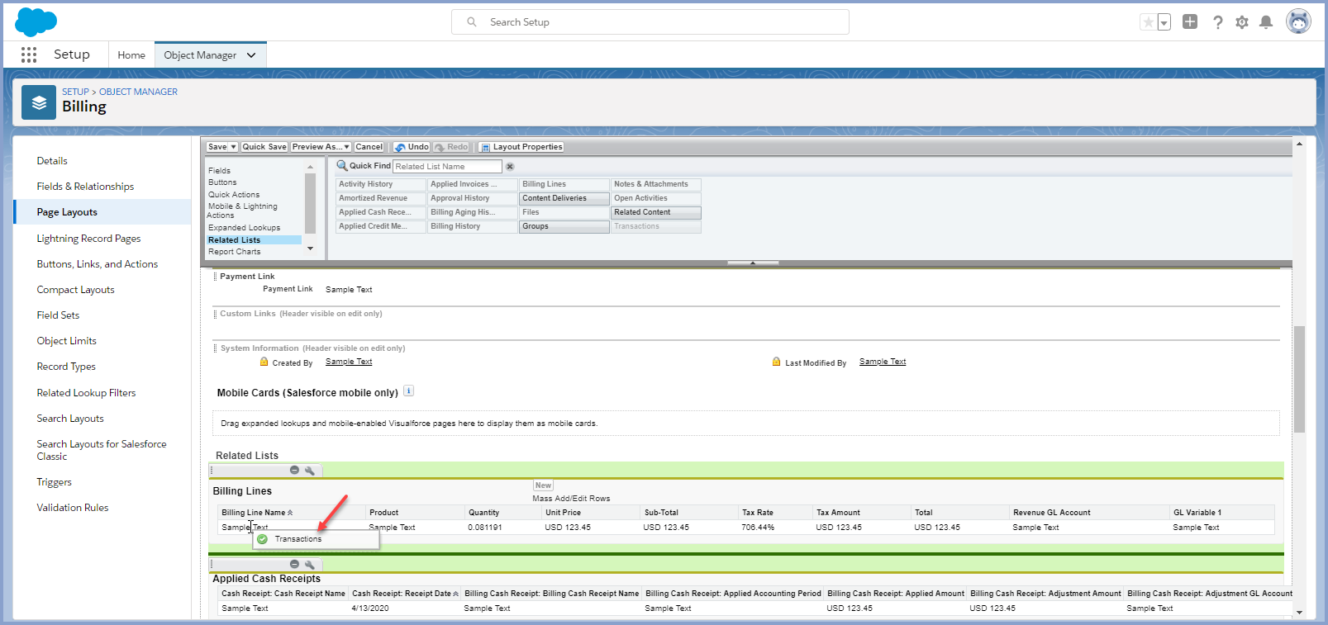Open Fields & Relationships in the sidebar
This screenshot has height=625, width=1328.
pos(85,187)
